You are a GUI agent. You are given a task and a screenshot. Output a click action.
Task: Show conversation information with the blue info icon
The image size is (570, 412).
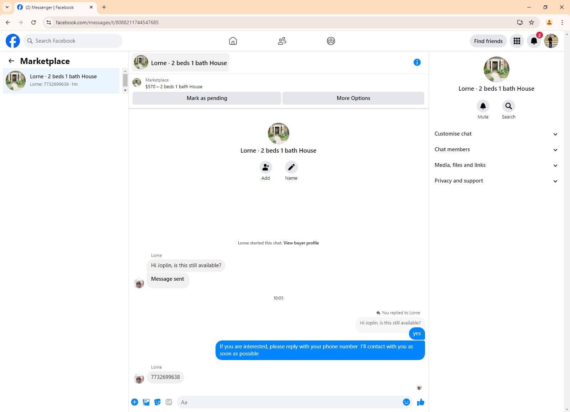(x=417, y=62)
